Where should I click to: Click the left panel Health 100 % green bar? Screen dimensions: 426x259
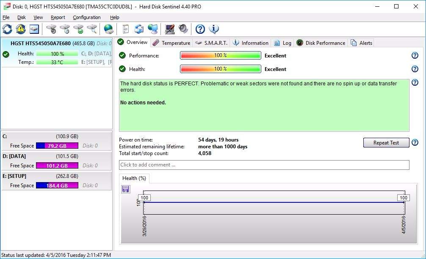[57, 54]
